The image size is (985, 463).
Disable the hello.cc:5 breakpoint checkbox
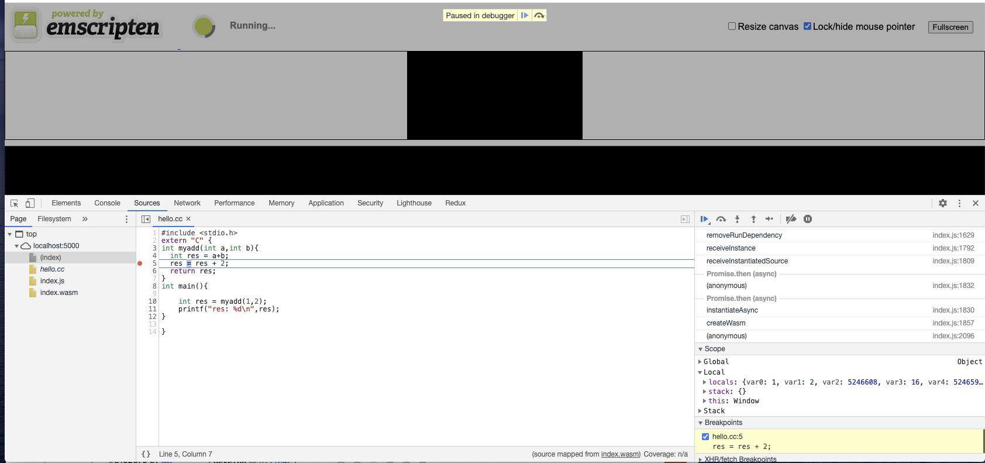tap(705, 437)
